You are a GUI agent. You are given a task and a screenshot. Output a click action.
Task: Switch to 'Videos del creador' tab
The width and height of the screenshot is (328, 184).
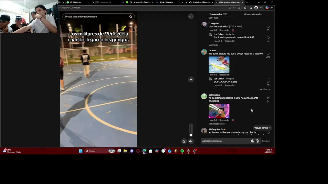pyautogui.click(x=253, y=14)
